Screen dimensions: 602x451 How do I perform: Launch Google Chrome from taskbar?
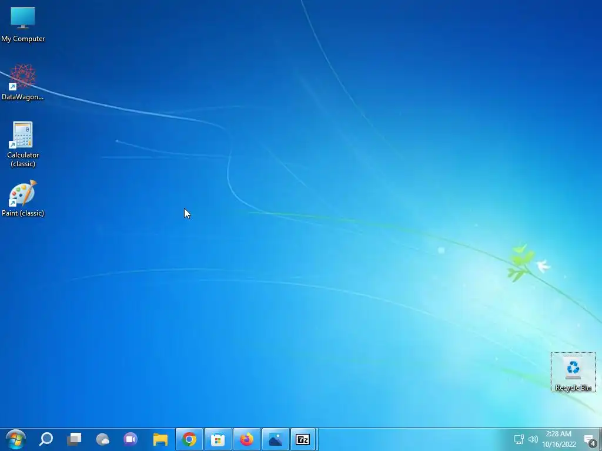189,439
